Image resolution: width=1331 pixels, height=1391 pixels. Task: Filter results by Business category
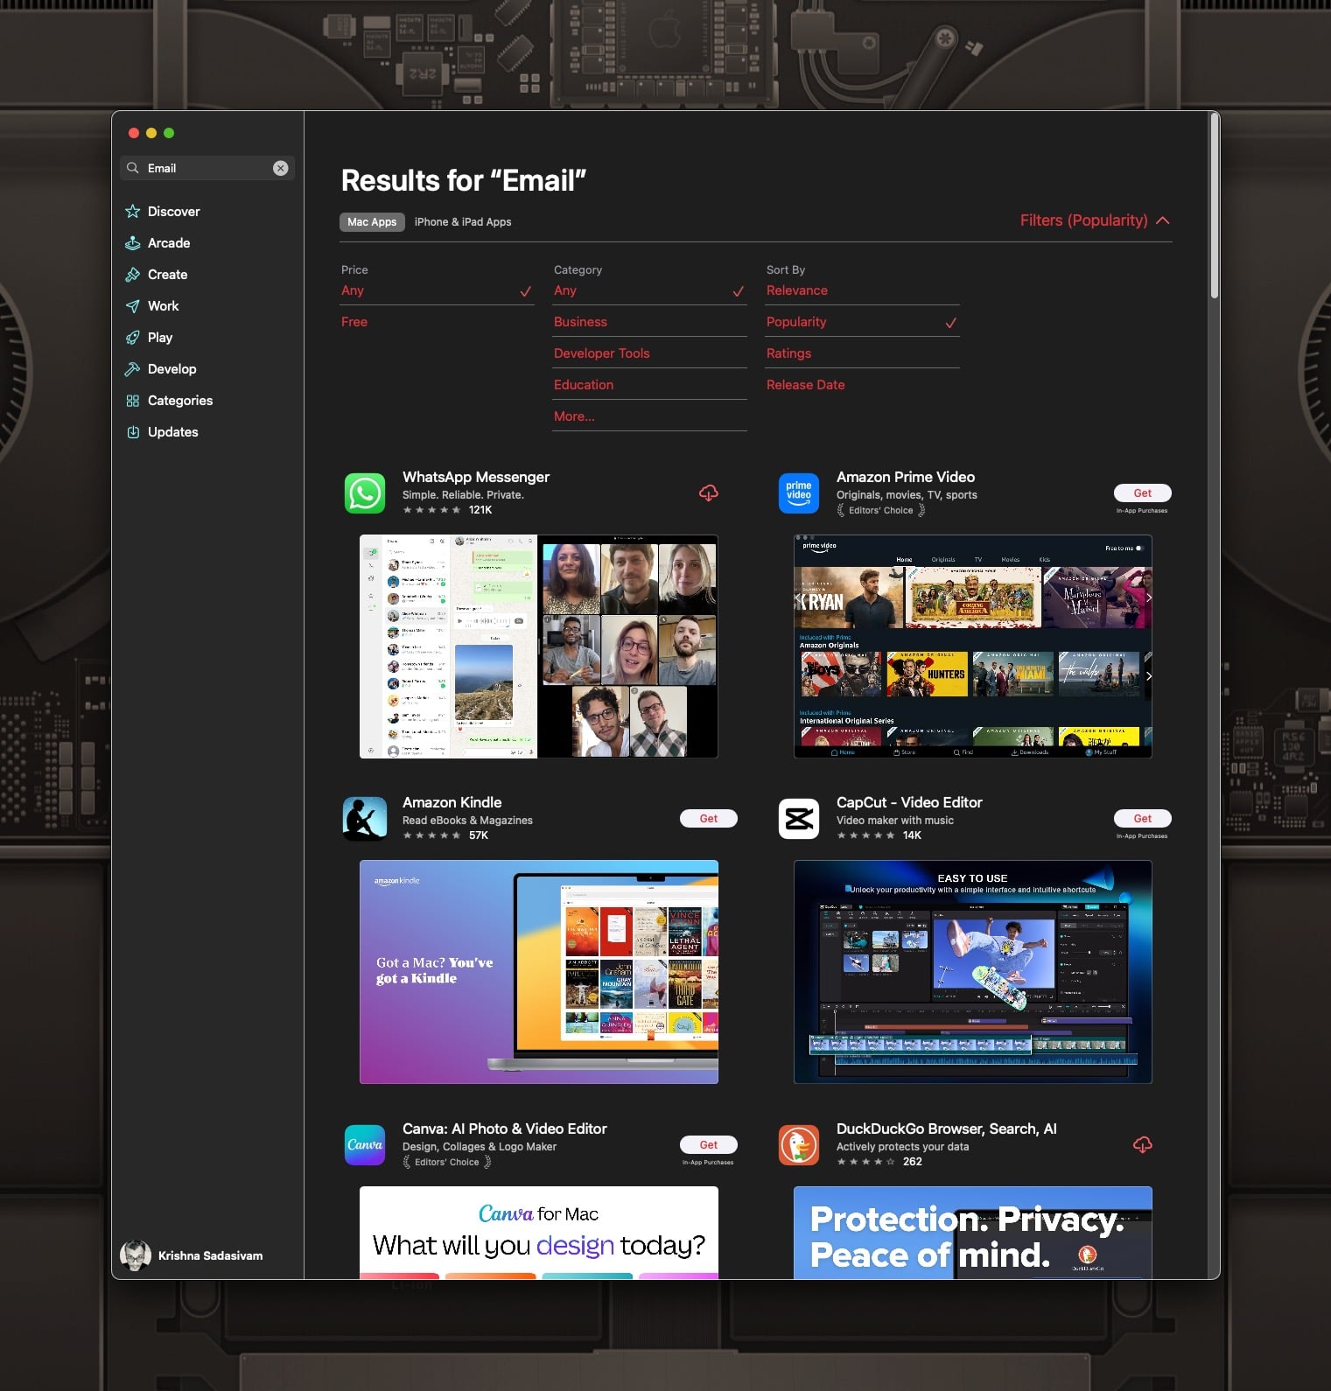(580, 322)
